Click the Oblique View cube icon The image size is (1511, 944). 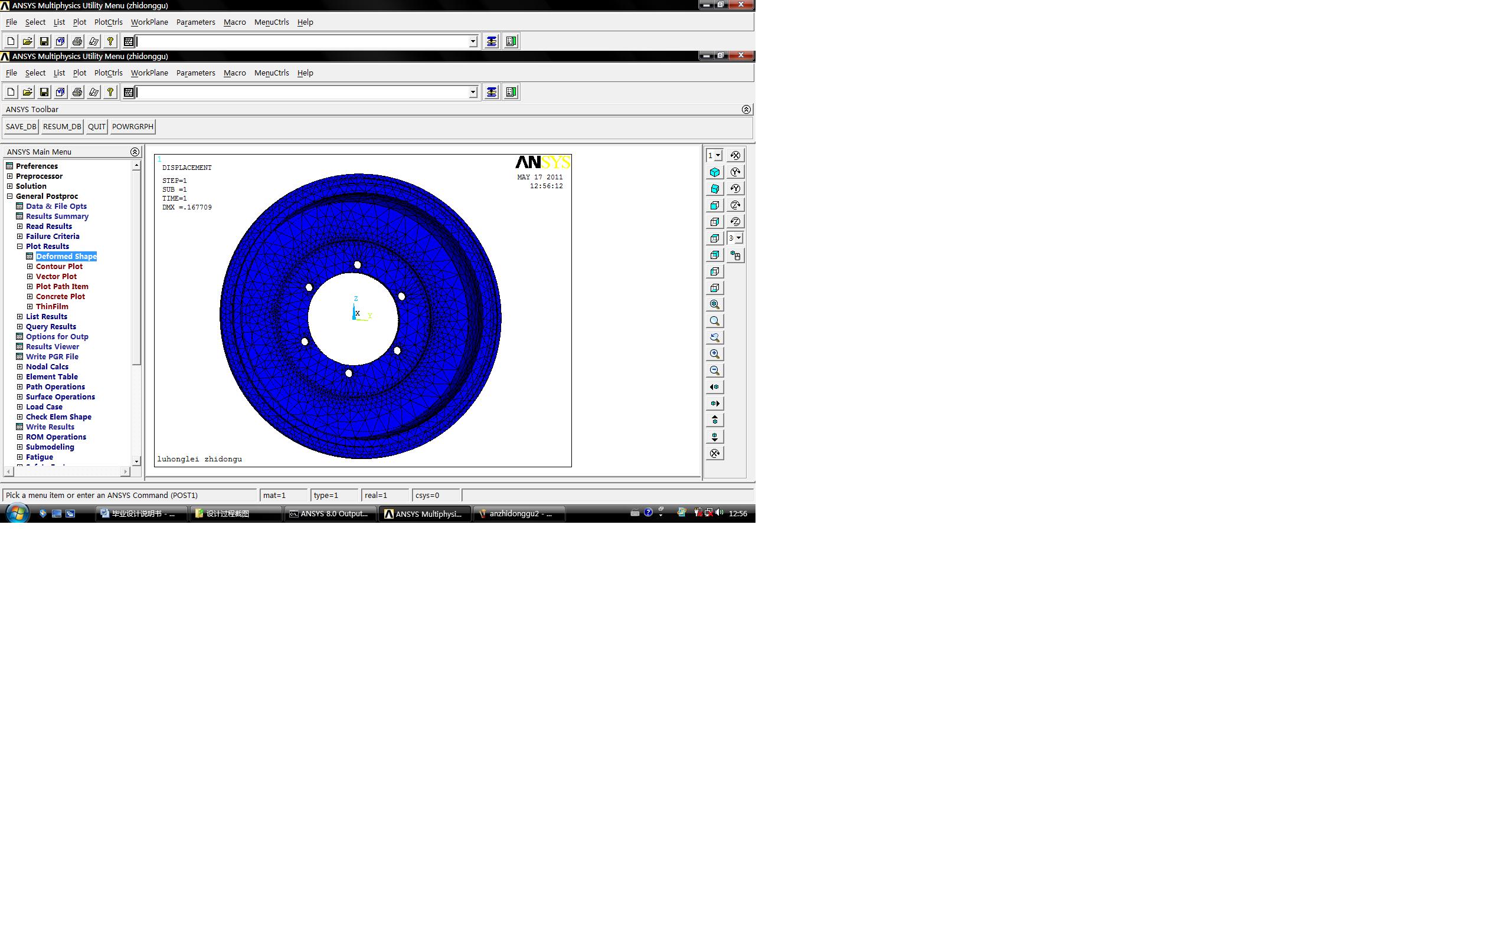point(715,189)
